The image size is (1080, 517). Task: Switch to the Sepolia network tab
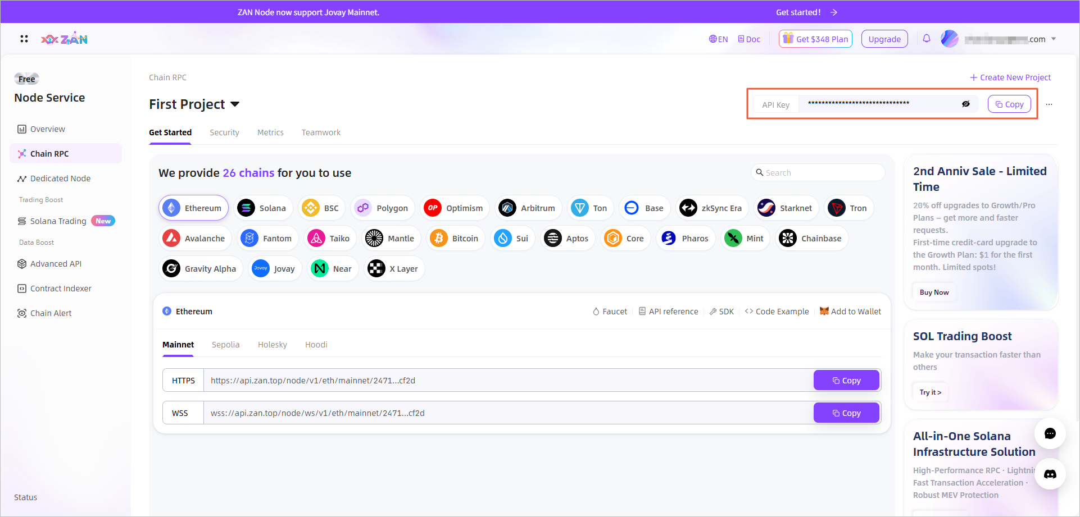226,345
